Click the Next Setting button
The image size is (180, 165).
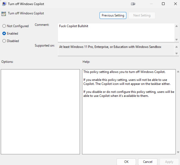[142, 15]
